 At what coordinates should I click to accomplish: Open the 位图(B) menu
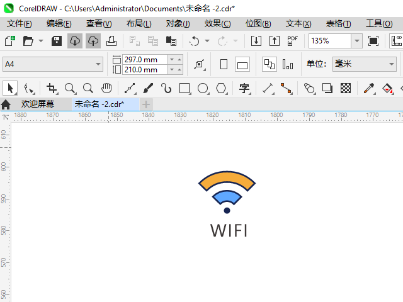[258, 24]
